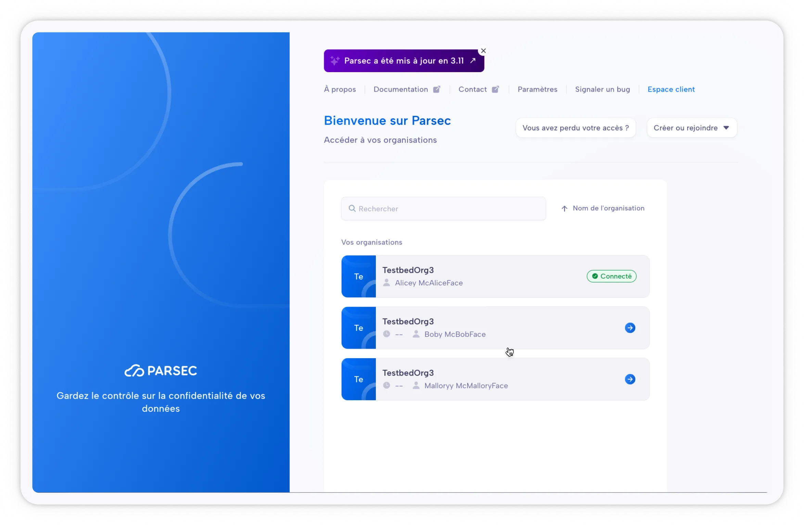The height and width of the screenshot is (525, 804).
Task: Focus the Rechercher search field
Action: 443,208
